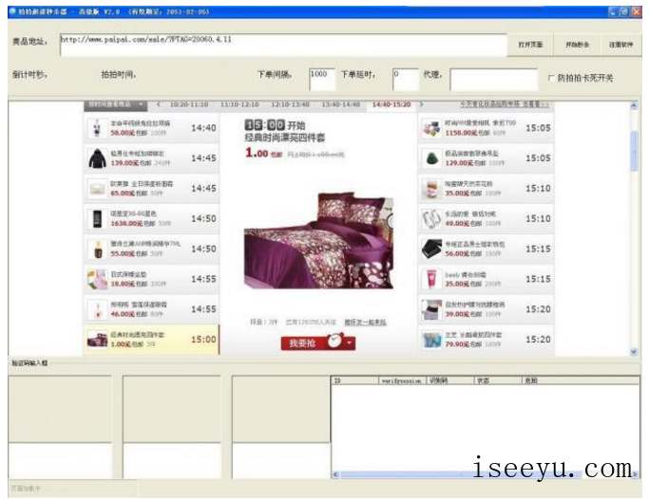
Task: Click the alarm clock icon beside 我要抢
Action: pyautogui.click(x=334, y=342)
